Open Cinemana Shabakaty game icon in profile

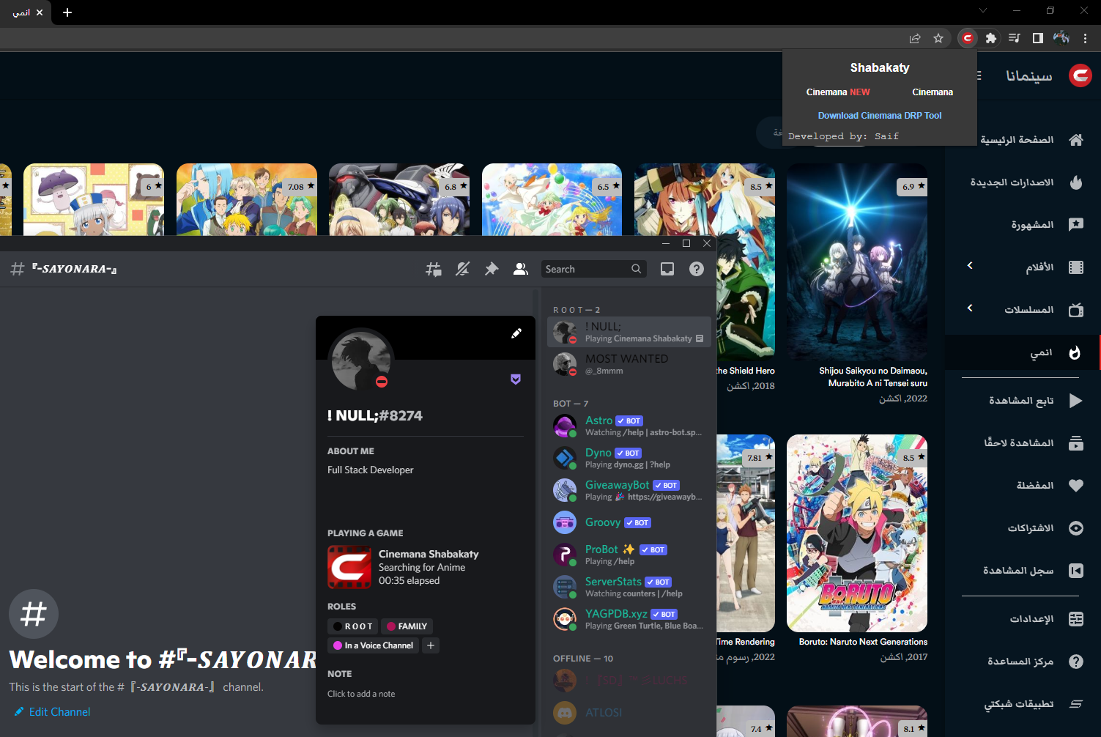tap(349, 567)
